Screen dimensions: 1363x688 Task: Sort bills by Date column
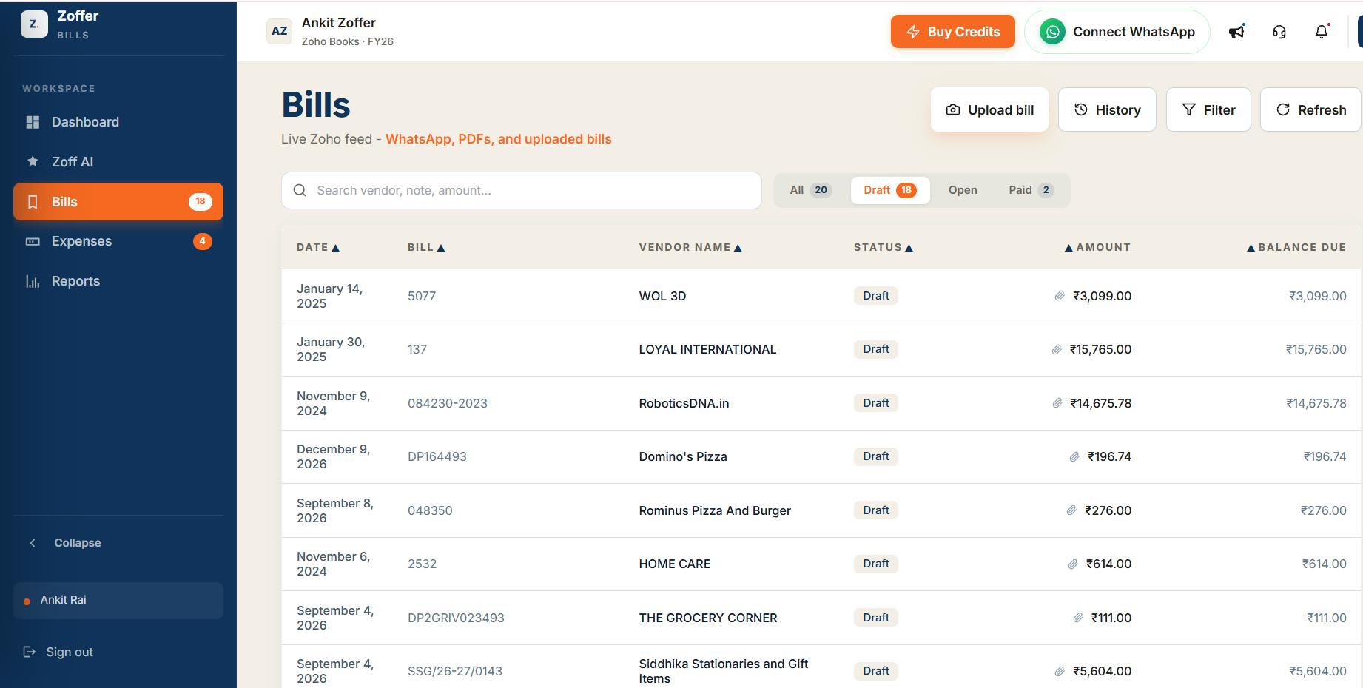pyautogui.click(x=318, y=247)
